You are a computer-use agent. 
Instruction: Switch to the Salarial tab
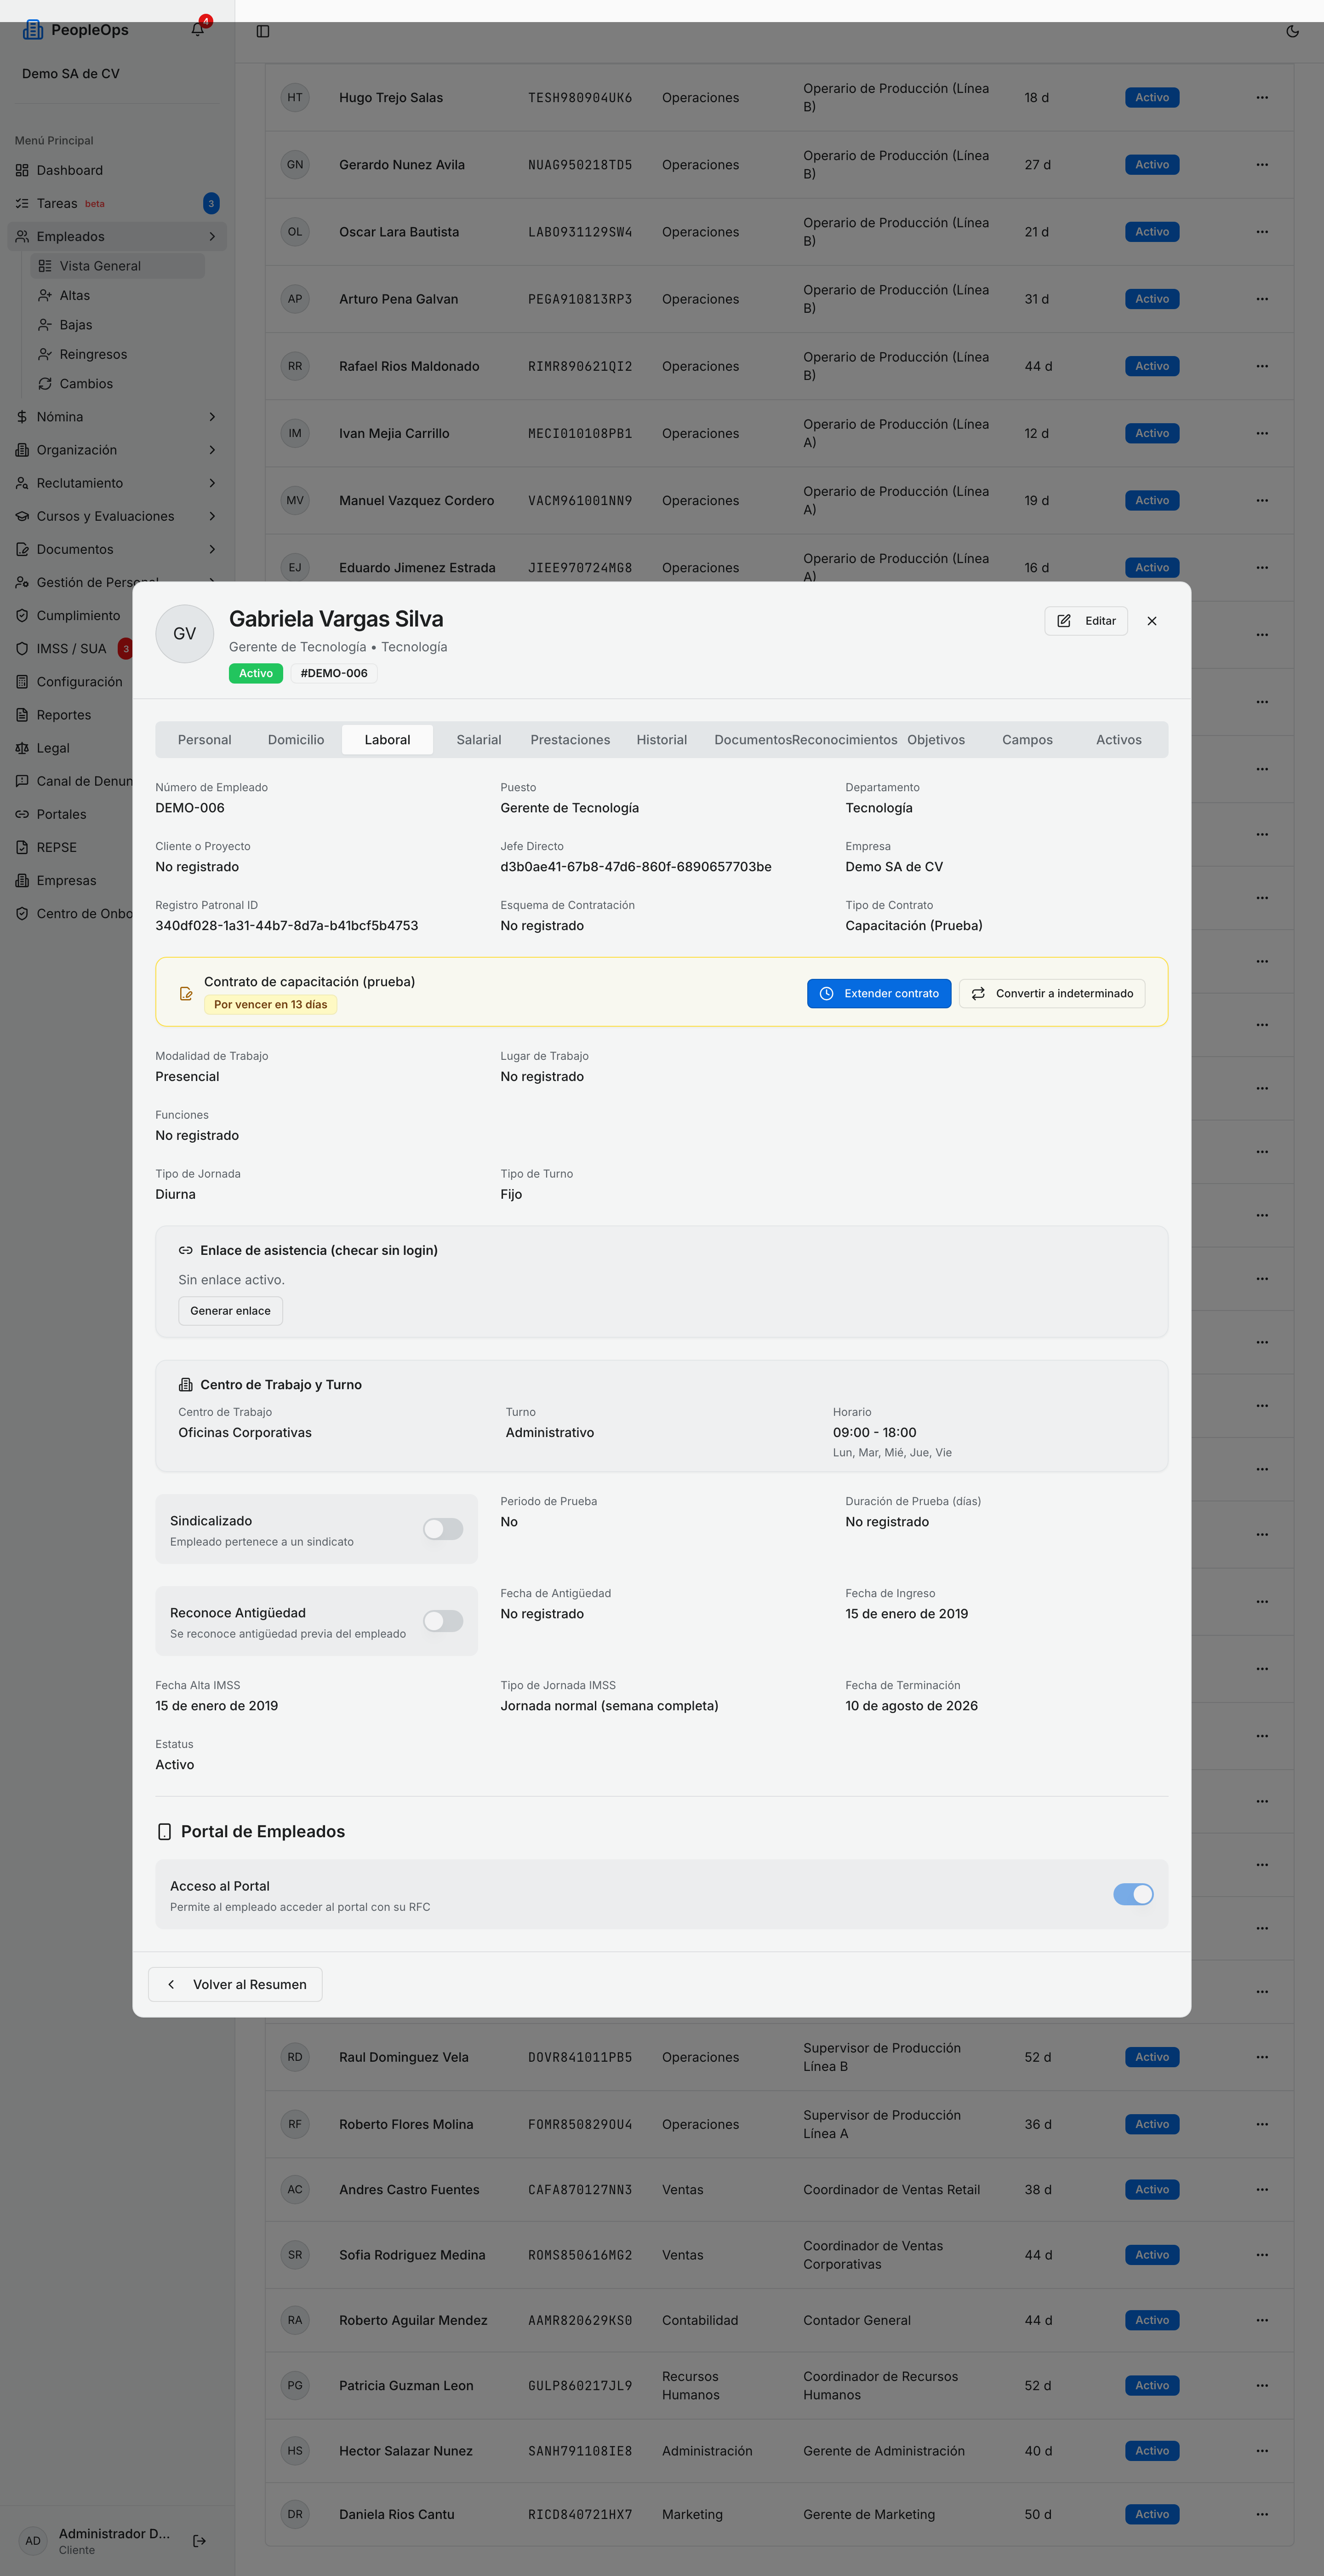(479, 740)
